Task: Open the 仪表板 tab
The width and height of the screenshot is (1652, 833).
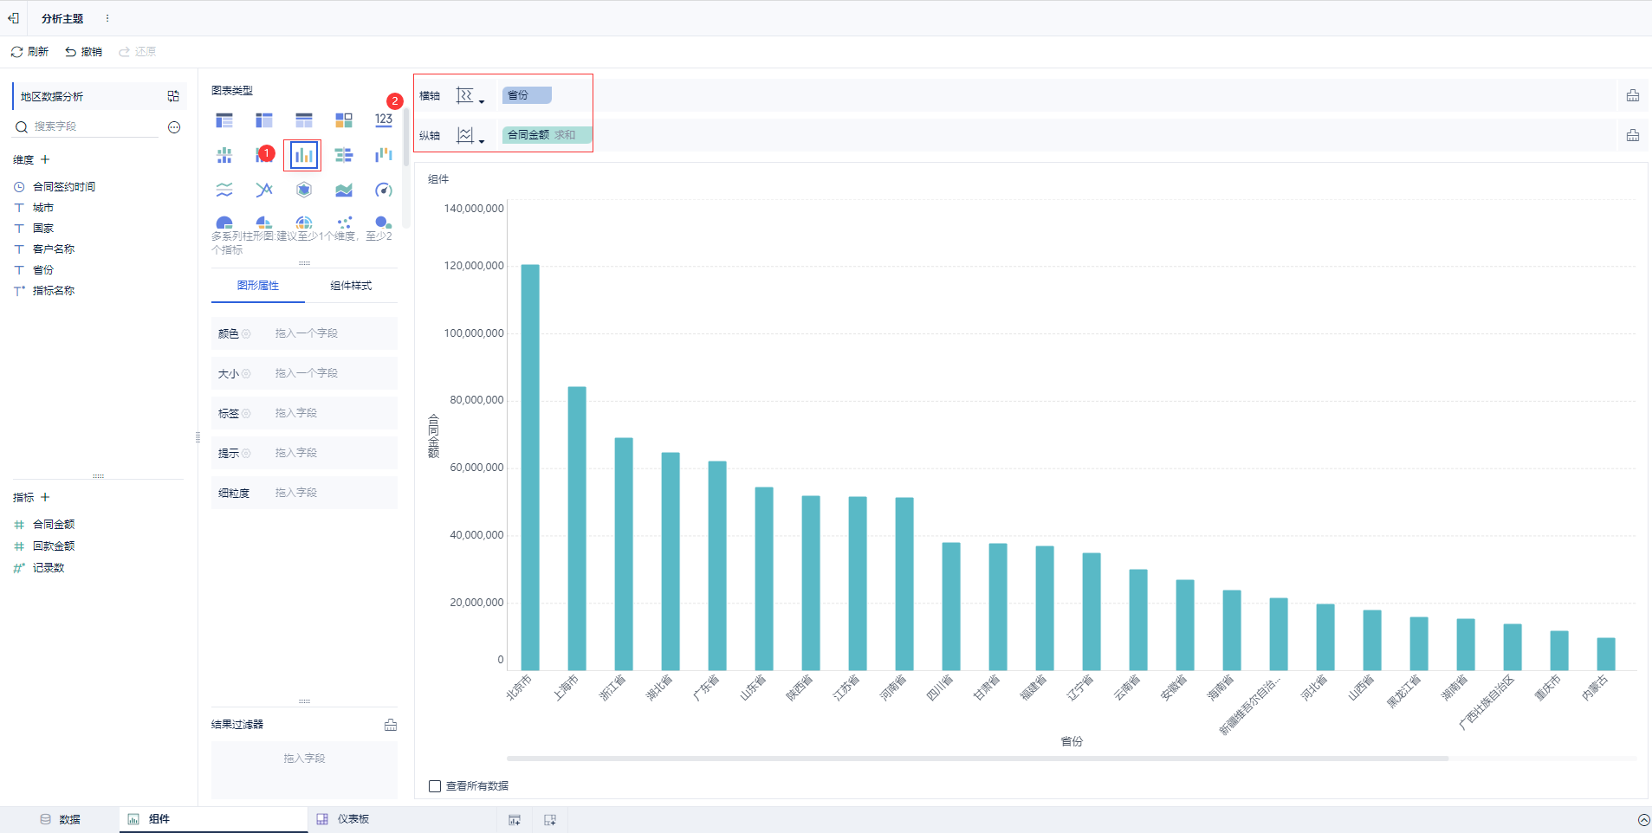Action: click(x=344, y=819)
